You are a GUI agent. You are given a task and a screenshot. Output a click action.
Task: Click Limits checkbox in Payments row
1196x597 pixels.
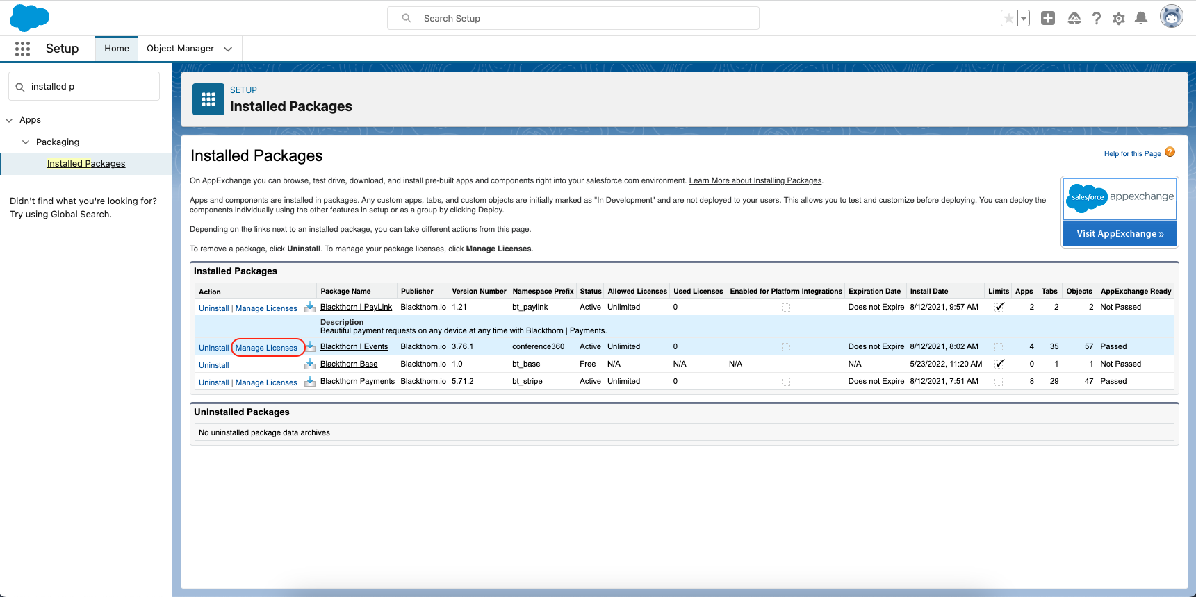999,382
